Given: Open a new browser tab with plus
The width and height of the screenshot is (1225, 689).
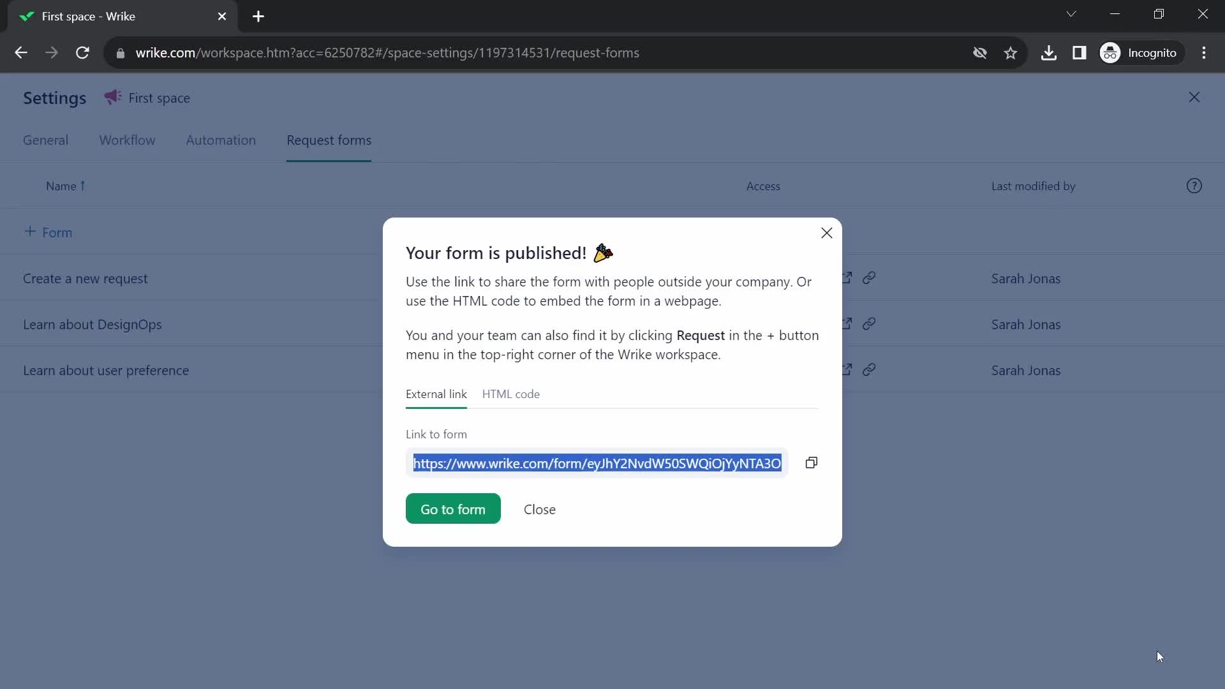Looking at the screenshot, I should point(258,17).
